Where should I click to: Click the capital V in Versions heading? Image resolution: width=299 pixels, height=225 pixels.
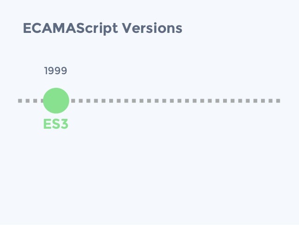(x=127, y=28)
